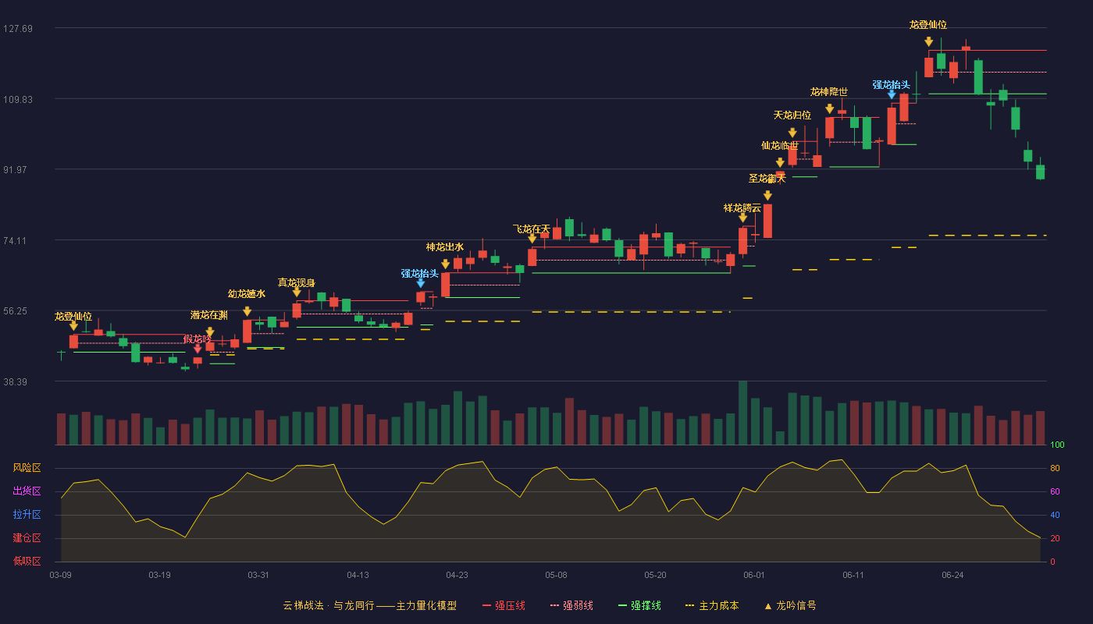Toggle the 龙吟信号 legend item
This screenshot has width=1093, height=624.
(x=789, y=605)
